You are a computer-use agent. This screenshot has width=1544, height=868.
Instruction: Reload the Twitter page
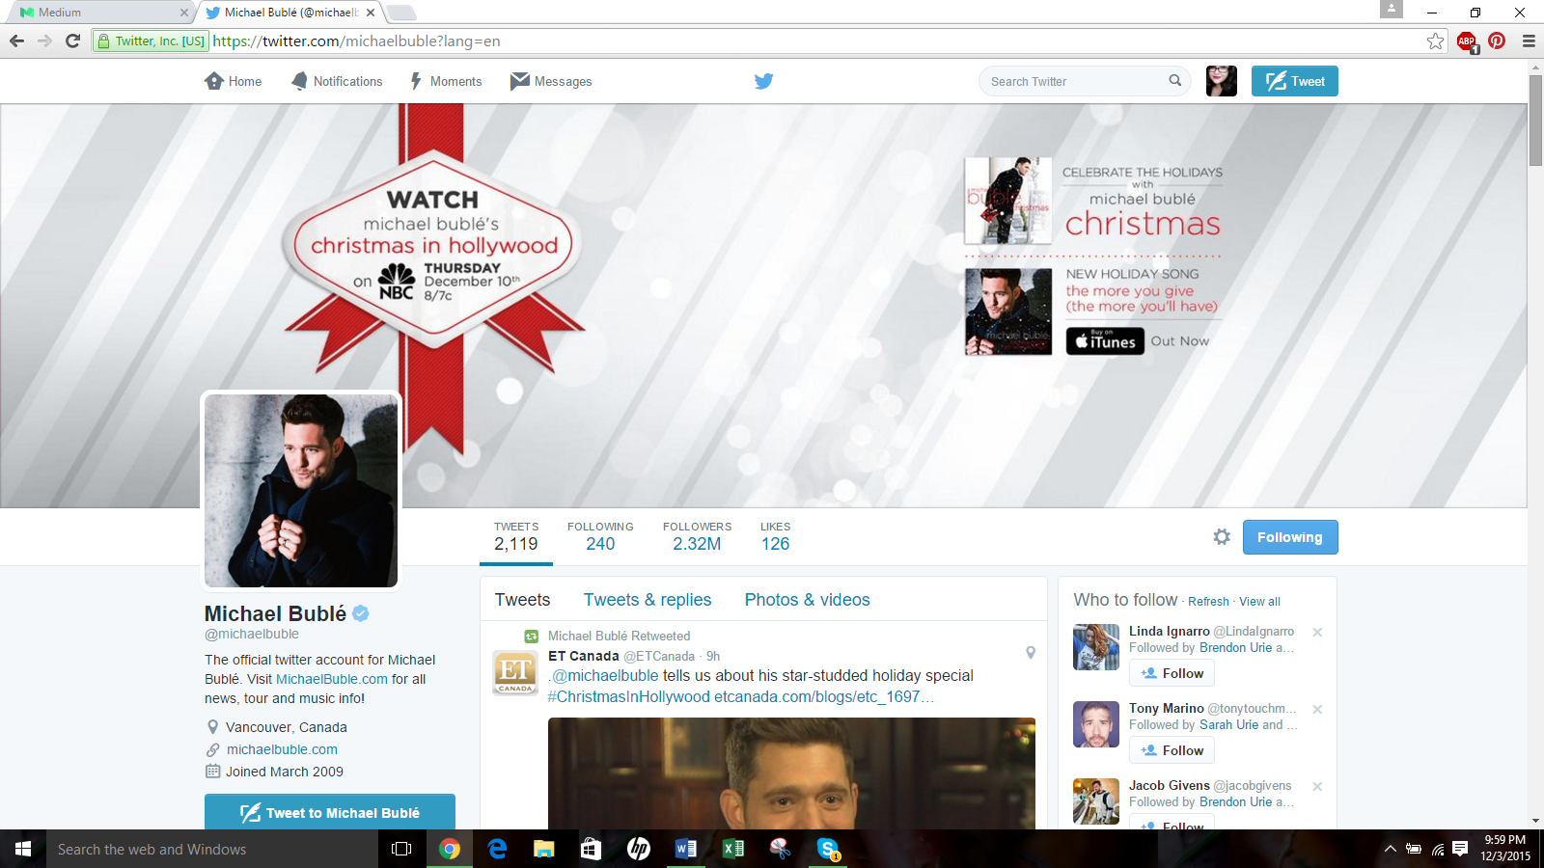[72, 41]
